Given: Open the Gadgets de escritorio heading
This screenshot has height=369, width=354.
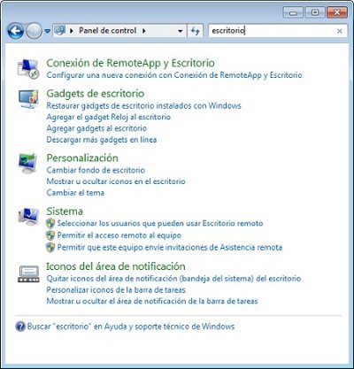Looking at the screenshot, I should click(x=96, y=94).
